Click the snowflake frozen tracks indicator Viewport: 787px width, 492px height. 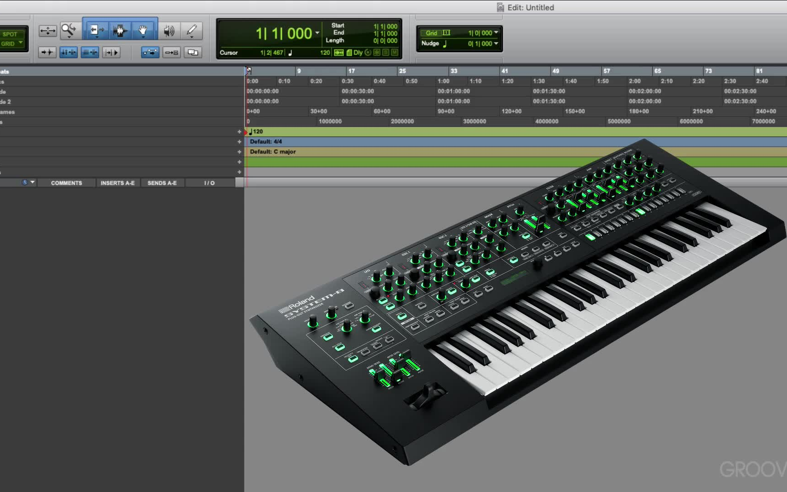(377, 53)
